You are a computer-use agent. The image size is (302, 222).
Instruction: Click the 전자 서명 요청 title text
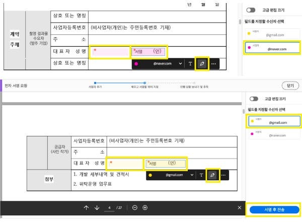16,86
